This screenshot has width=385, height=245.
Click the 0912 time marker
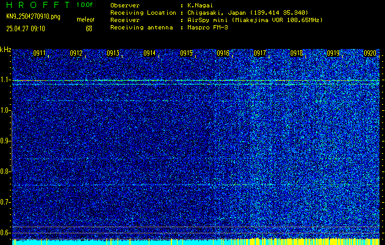(76, 53)
